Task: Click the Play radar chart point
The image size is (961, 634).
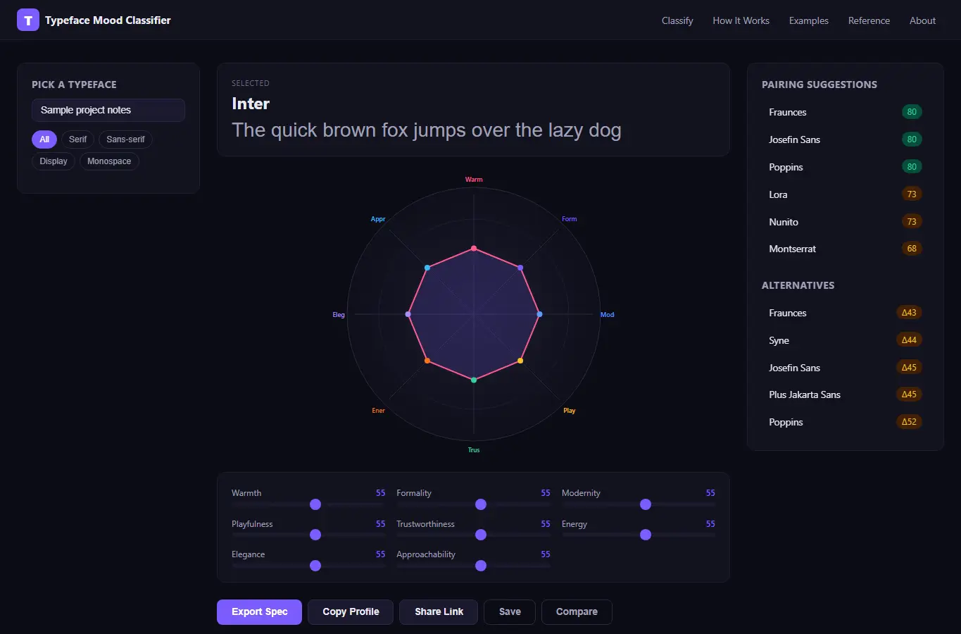Action: pos(520,361)
